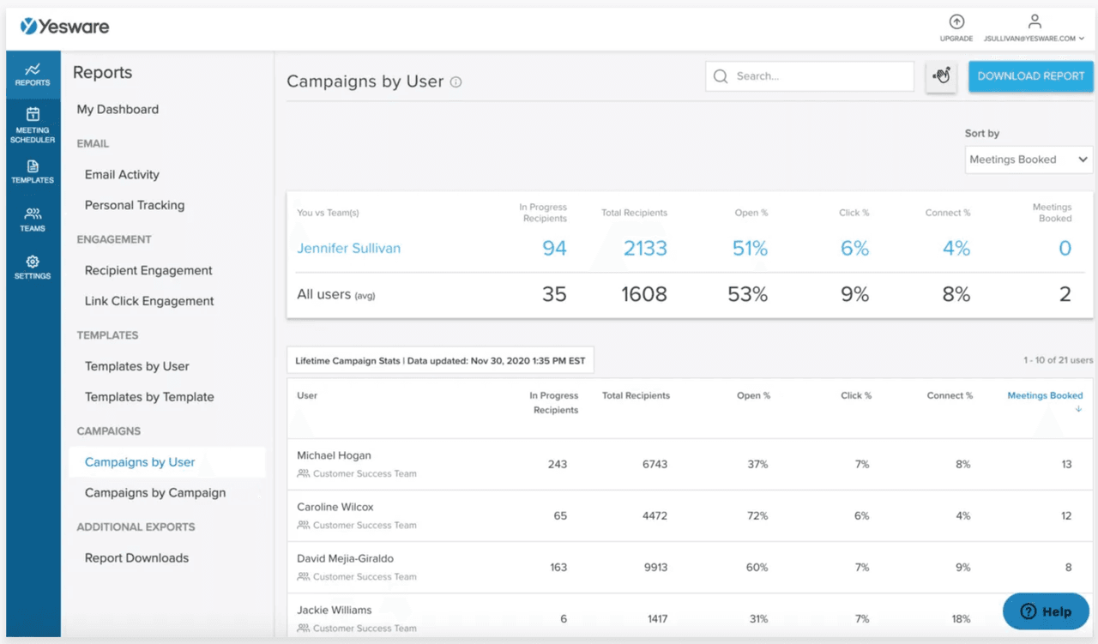Click the Yesware logo
The width and height of the screenshot is (1098, 644).
pos(65,26)
